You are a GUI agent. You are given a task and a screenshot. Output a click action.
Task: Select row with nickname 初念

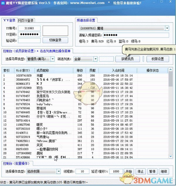(85, 88)
